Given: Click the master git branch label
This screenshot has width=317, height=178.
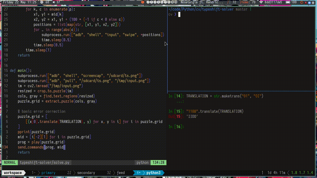Looking at the screenshot, I should pyautogui.click(x=241, y=9).
